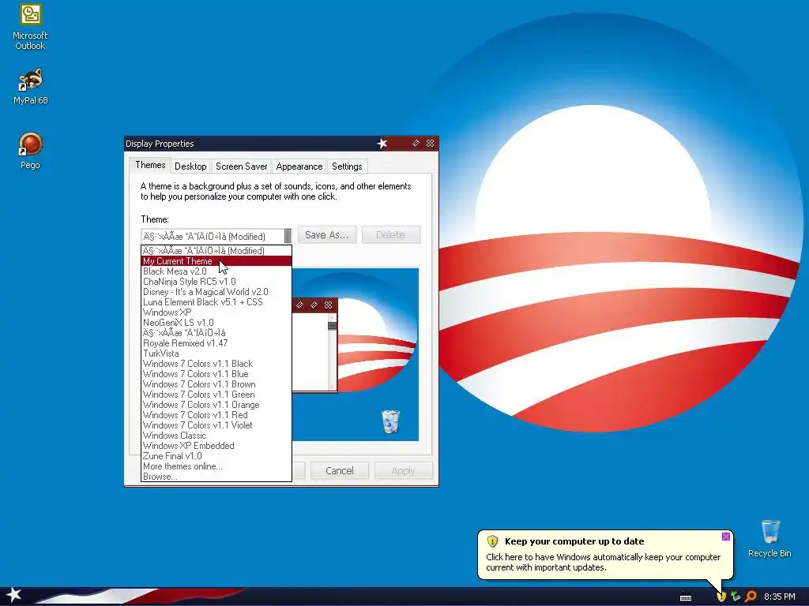Image resolution: width=809 pixels, height=606 pixels.
Task: Click the shield icon in the update balloon
Action: click(492, 541)
